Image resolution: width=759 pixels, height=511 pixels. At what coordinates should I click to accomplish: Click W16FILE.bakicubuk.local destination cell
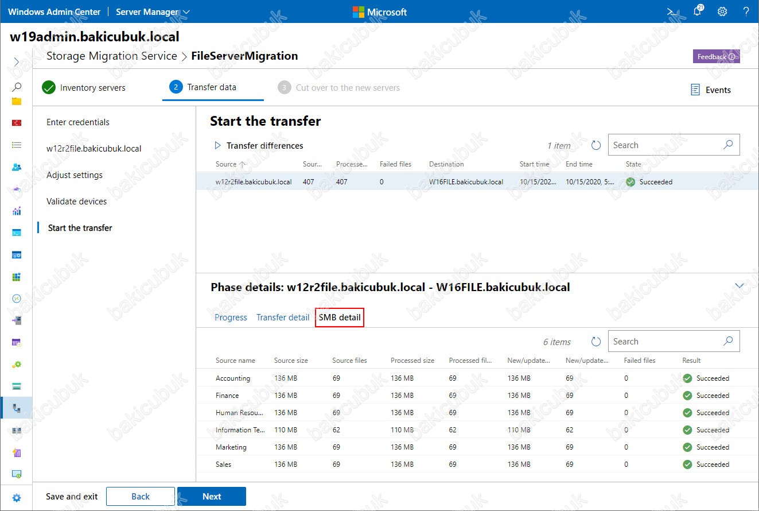click(466, 182)
